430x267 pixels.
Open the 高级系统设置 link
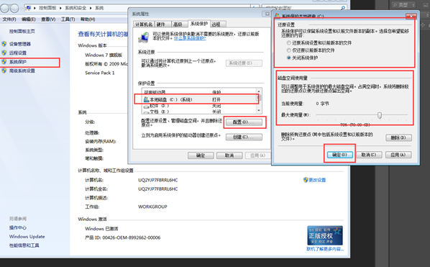point(22,71)
